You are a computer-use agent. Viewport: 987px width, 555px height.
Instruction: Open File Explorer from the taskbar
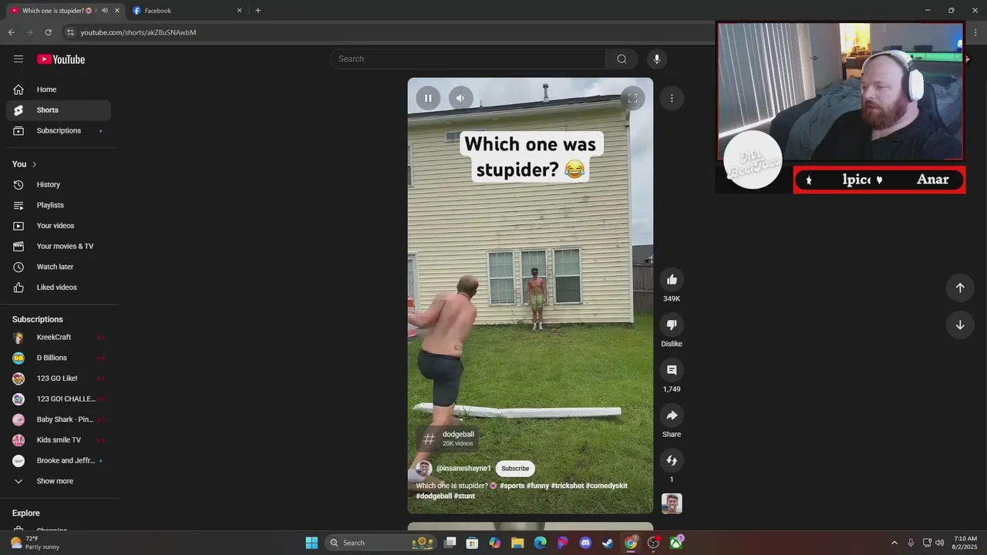click(517, 543)
